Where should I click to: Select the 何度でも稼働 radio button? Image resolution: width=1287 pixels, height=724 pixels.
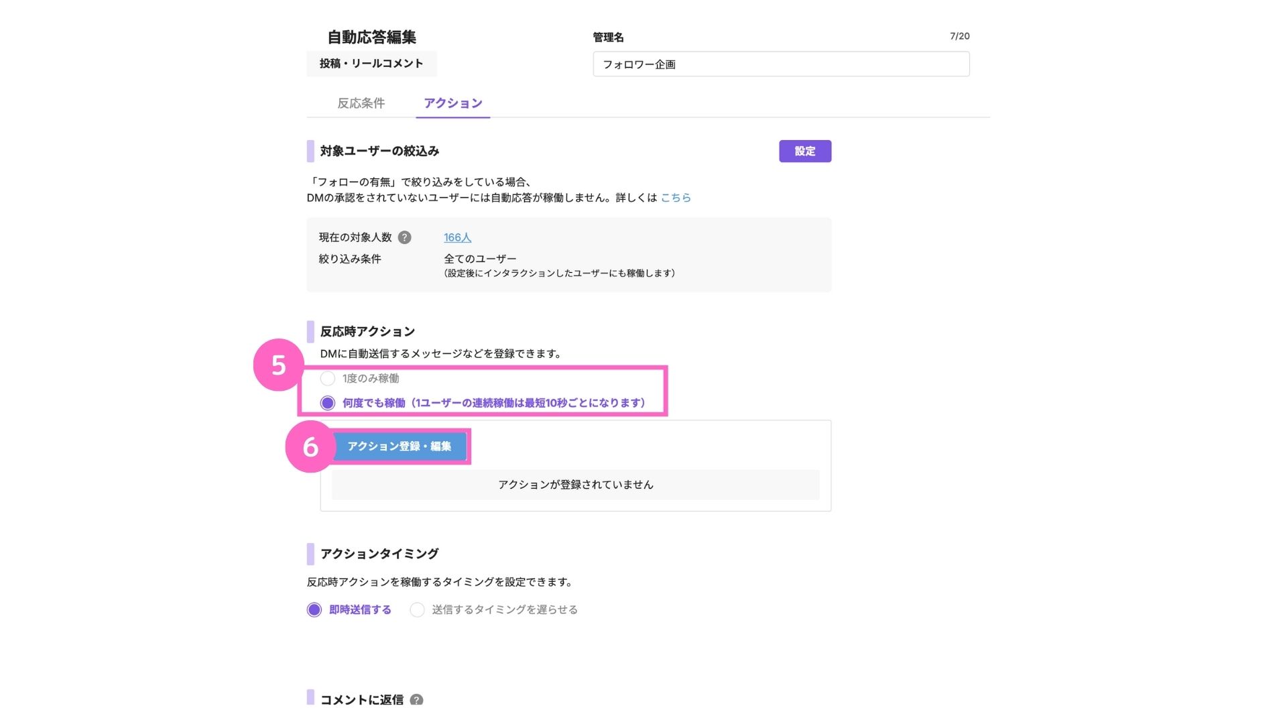tap(327, 403)
